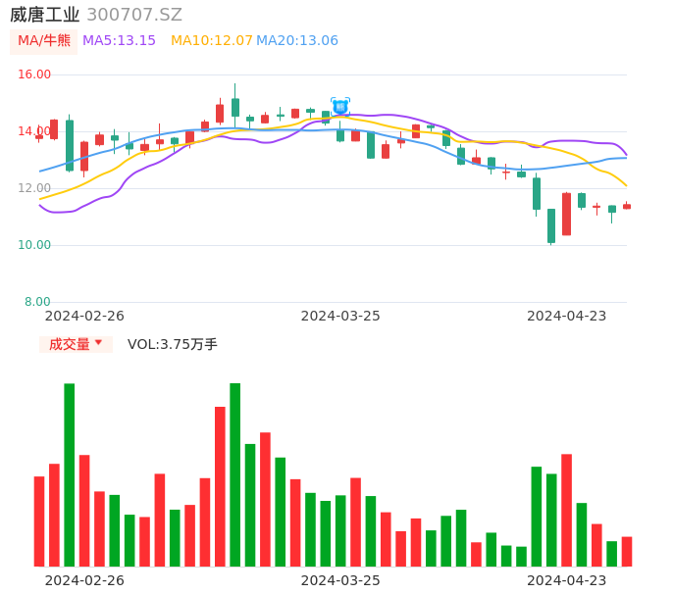Click the VOL:3.75万手 volume label

[x=173, y=344]
